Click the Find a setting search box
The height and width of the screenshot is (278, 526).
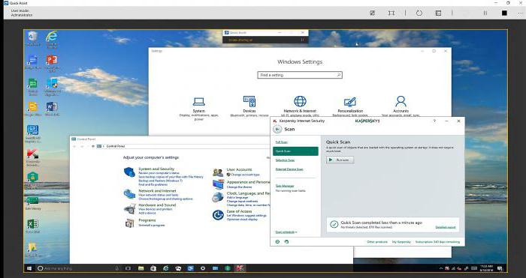pos(300,75)
